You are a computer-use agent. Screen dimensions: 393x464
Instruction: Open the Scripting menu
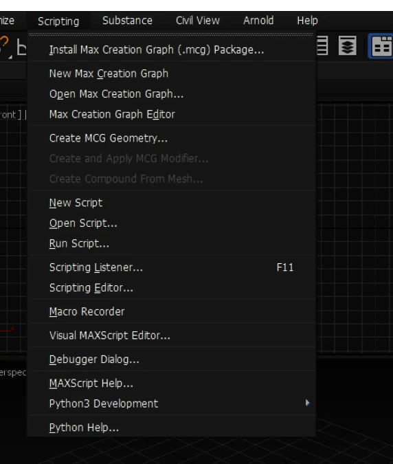(x=58, y=21)
